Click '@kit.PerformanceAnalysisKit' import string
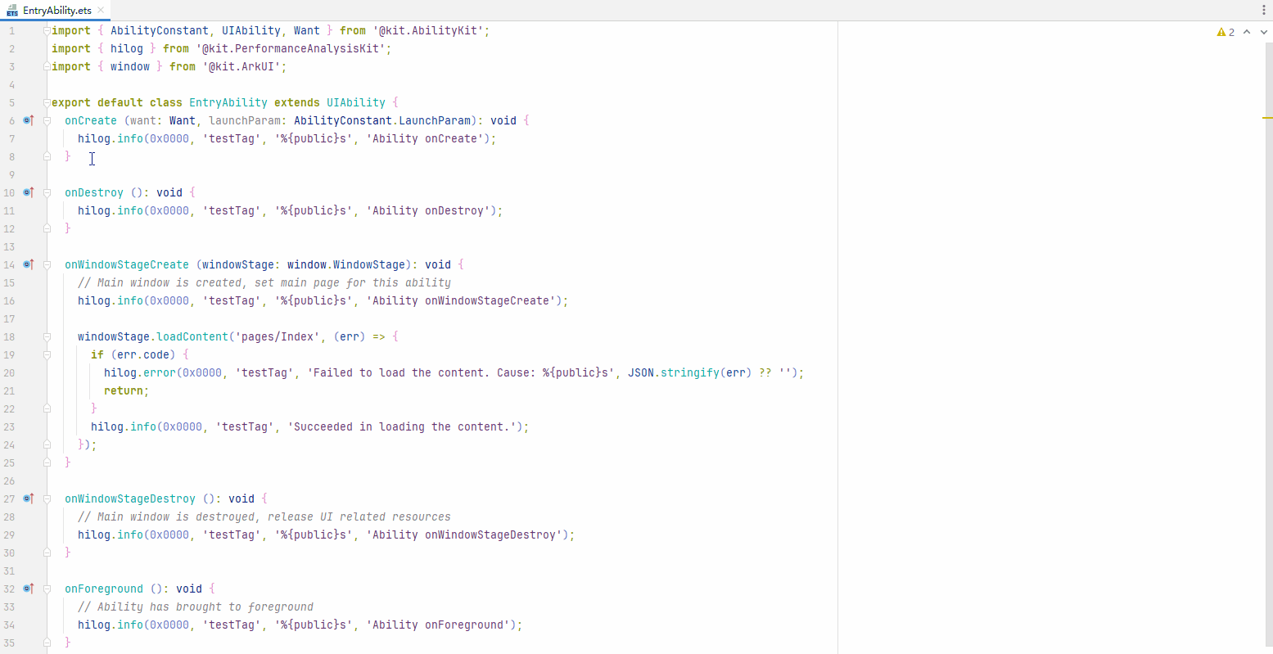This screenshot has width=1273, height=654. (x=291, y=48)
